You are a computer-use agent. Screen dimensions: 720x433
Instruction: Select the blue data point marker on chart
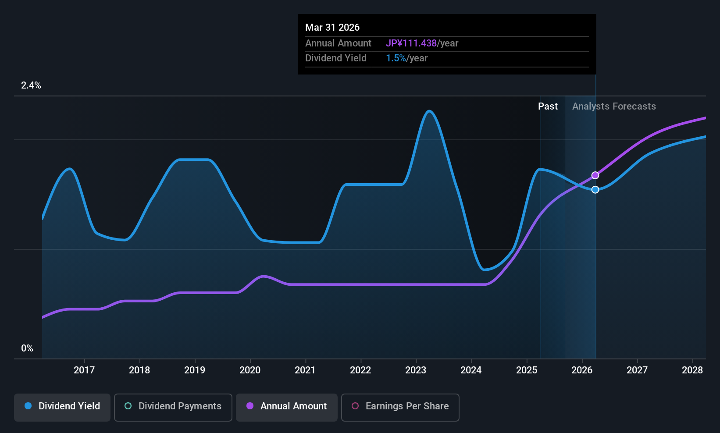pyautogui.click(x=595, y=189)
